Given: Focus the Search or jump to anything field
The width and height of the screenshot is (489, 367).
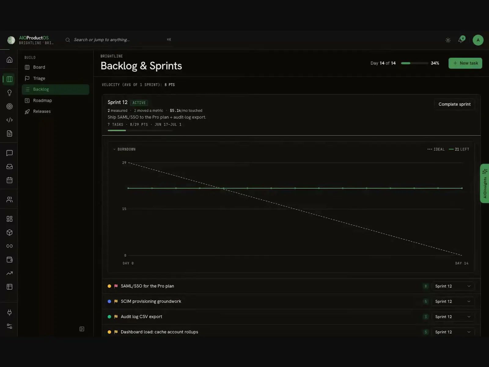Looking at the screenshot, I should pyautogui.click(x=119, y=40).
